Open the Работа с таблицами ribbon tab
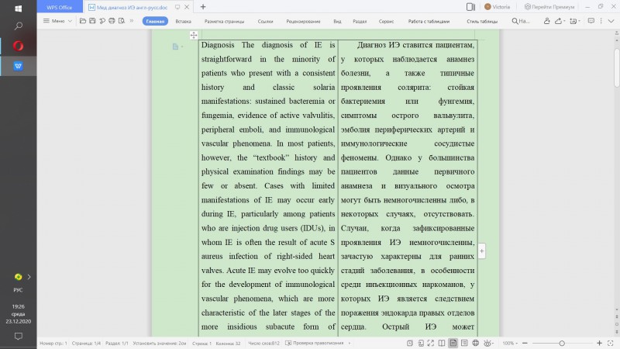620x349 pixels. (x=429, y=22)
